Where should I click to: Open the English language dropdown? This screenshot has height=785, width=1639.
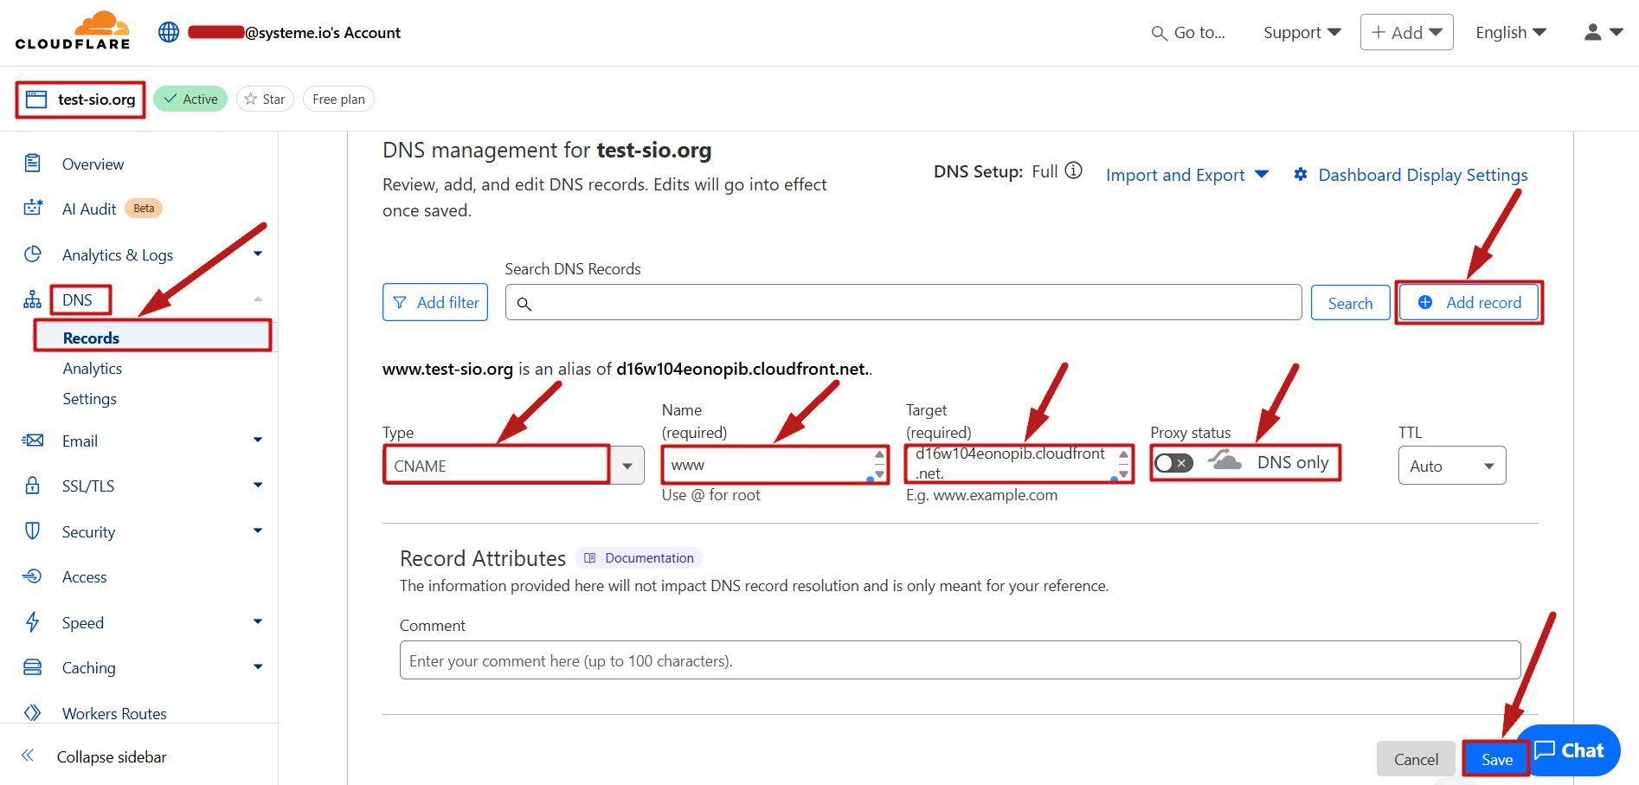click(x=1511, y=32)
